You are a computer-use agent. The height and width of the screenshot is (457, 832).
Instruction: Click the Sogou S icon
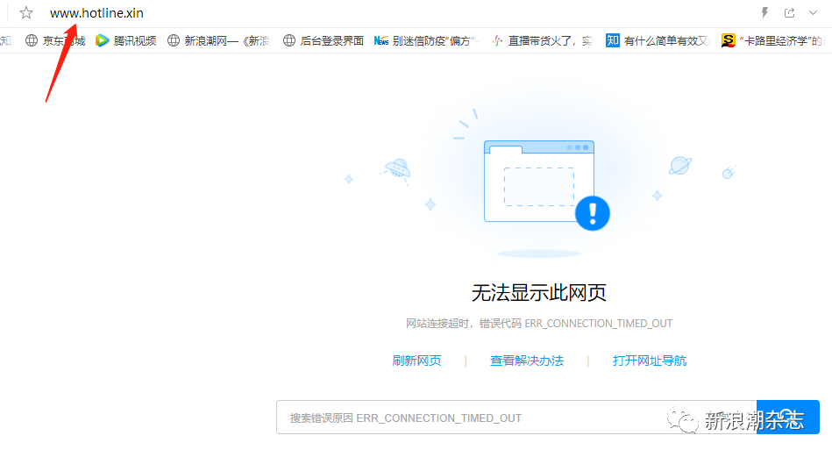(728, 40)
